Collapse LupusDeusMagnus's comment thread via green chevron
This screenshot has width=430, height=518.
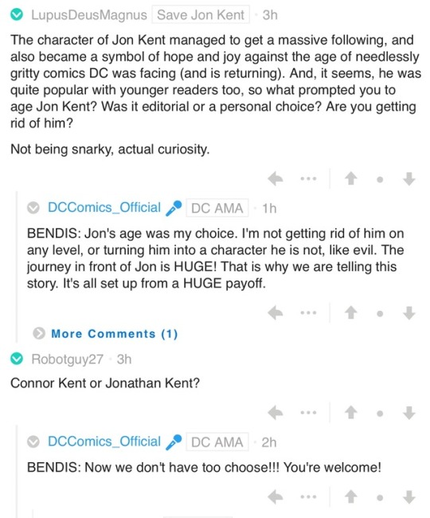[x=17, y=15]
